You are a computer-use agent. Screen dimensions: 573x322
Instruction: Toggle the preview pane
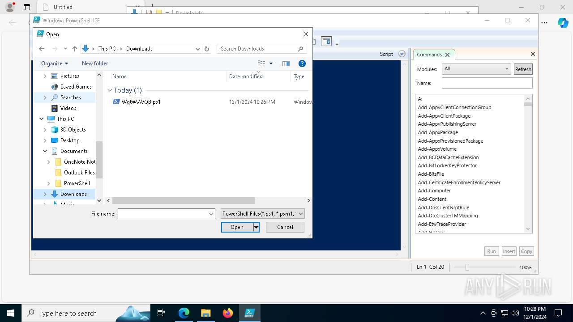(x=286, y=64)
